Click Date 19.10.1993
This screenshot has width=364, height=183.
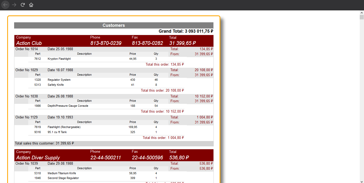[60, 117]
